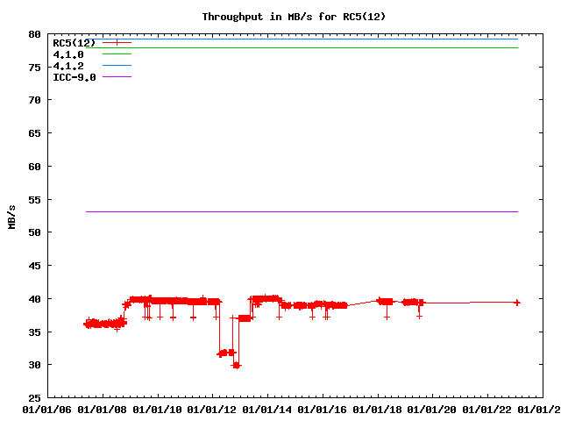The image size is (561, 421).
Task: Click the 01/01/22 date on the x-axis
Action: click(488, 409)
